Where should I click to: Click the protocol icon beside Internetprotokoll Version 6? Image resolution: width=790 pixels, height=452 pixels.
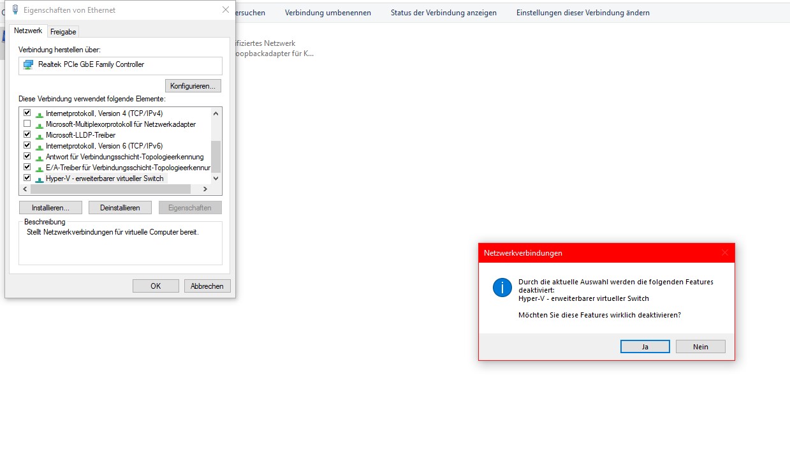coord(40,147)
